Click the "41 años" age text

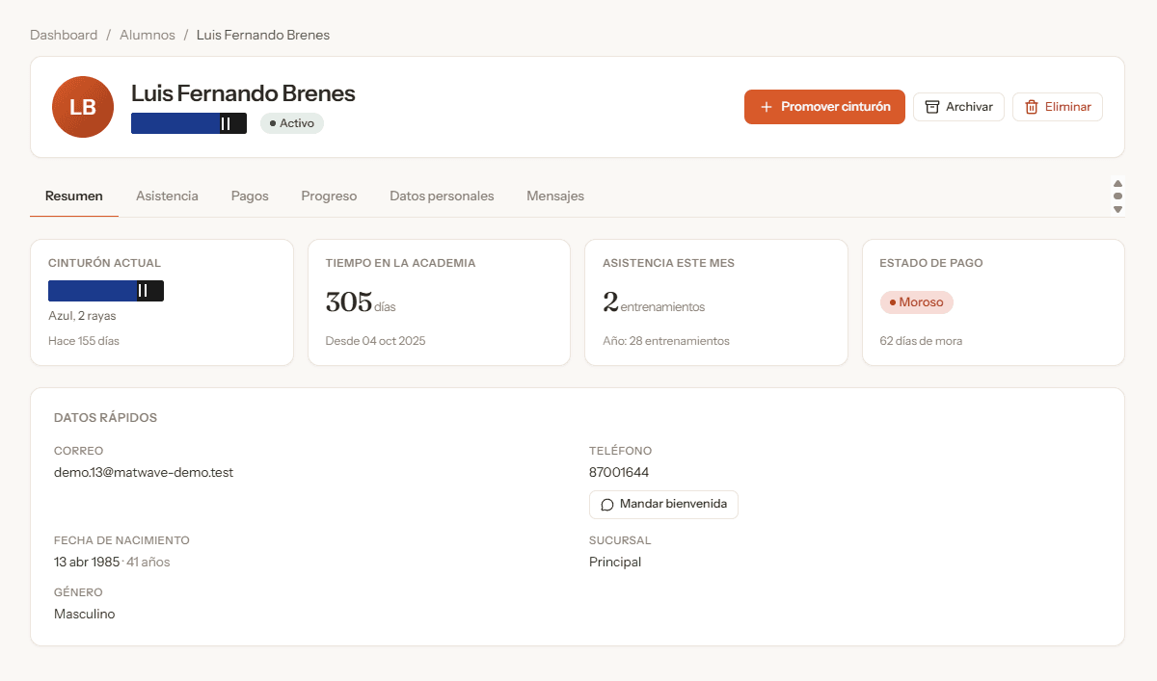148,562
